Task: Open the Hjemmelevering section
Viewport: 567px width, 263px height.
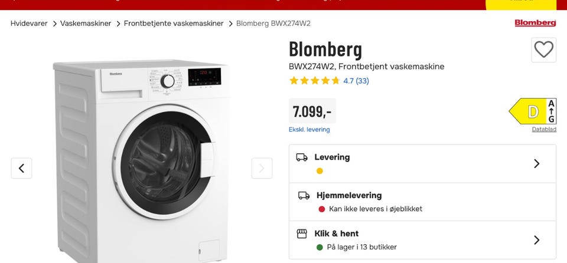Action: click(349, 195)
